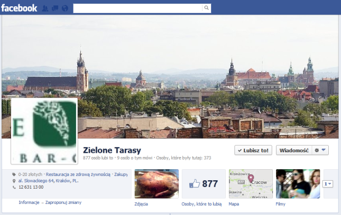The width and height of the screenshot is (341, 215).
Task: Open the Zdjęcia tab label
Action: pyautogui.click(x=141, y=204)
